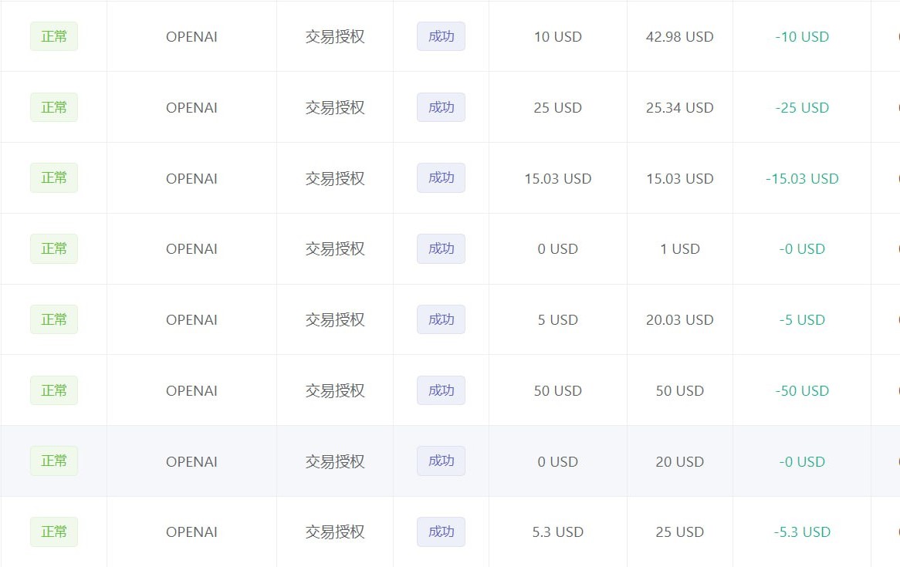900x567 pixels.
Task: Click the 正常 tag in the 42.98 USD row
Action: pyautogui.click(x=54, y=36)
